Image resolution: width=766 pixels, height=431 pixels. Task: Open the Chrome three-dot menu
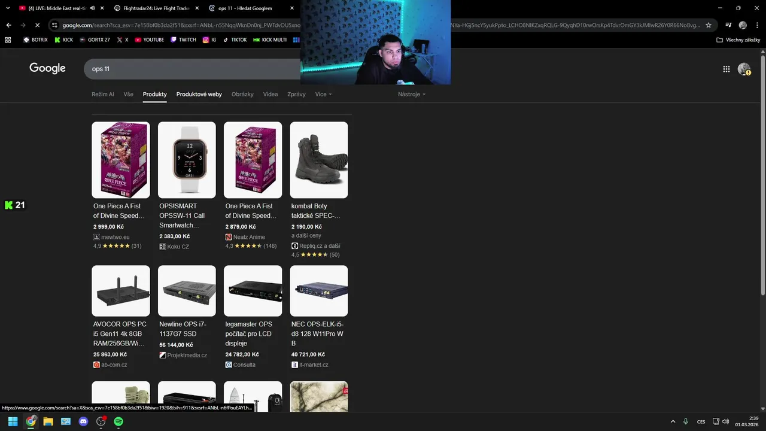click(x=756, y=25)
